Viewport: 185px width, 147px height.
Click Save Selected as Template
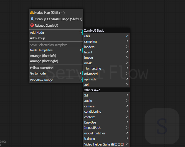[56, 45]
